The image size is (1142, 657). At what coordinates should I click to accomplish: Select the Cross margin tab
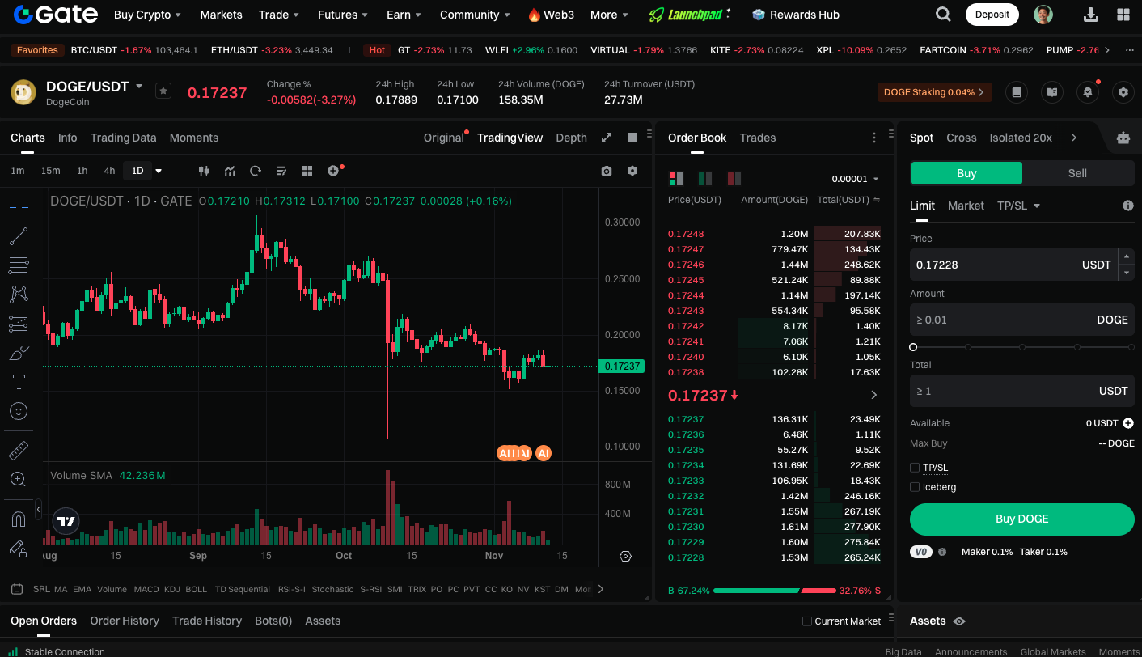(x=962, y=138)
